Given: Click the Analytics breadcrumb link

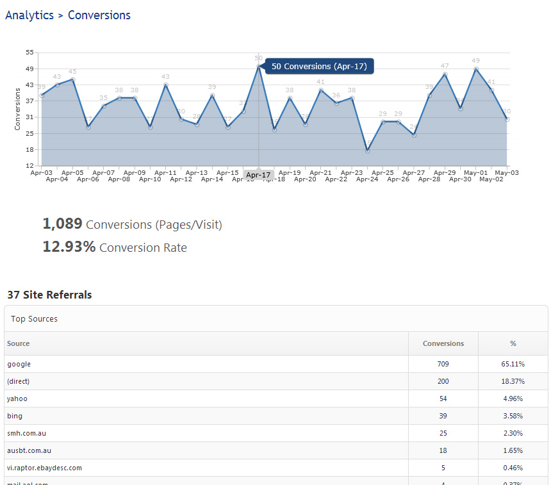Looking at the screenshot, I should [x=29, y=15].
